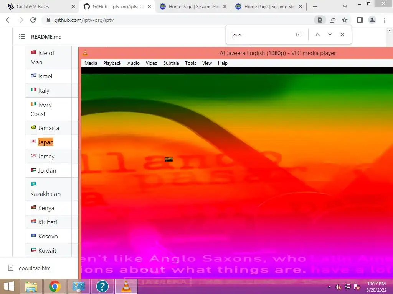The height and width of the screenshot is (294, 393).
Task: Click the address bar URL github.com/iptv-org/iptv
Action: (84, 20)
